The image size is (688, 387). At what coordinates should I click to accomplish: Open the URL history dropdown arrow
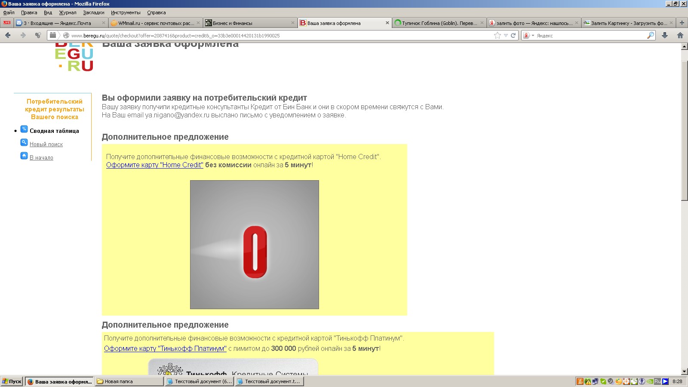tap(506, 35)
